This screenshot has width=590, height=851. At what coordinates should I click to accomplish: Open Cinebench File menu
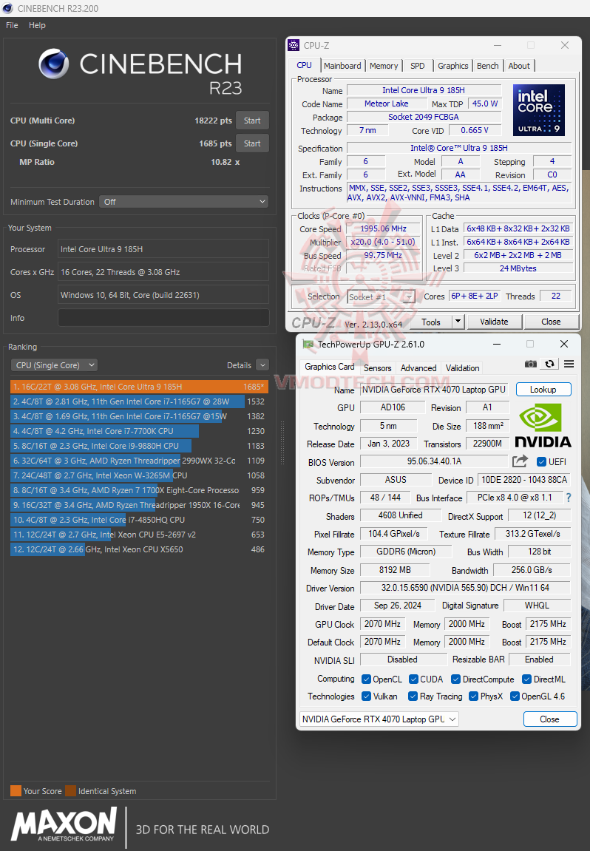pyautogui.click(x=12, y=26)
